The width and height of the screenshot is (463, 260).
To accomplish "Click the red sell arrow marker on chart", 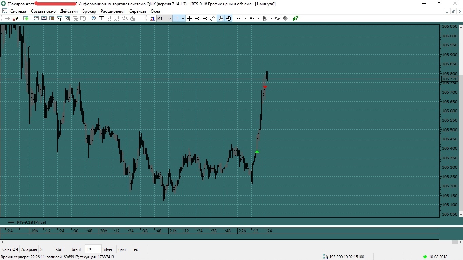I will pyautogui.click(x=265, y=87).
